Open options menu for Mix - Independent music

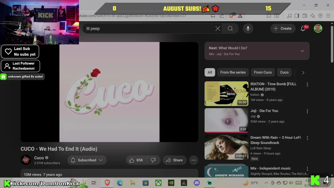[307, 169]
